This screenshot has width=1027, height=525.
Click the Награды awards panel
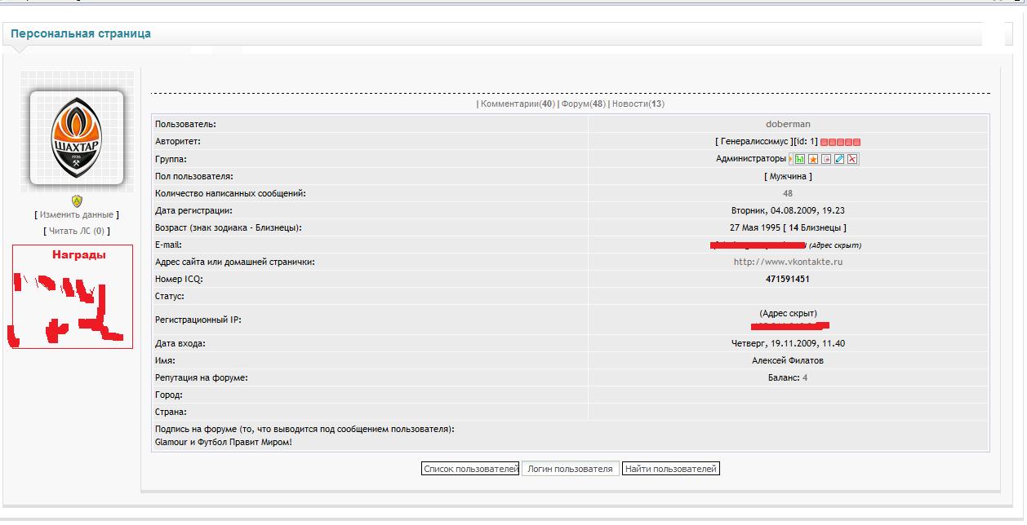click(73, 296)
